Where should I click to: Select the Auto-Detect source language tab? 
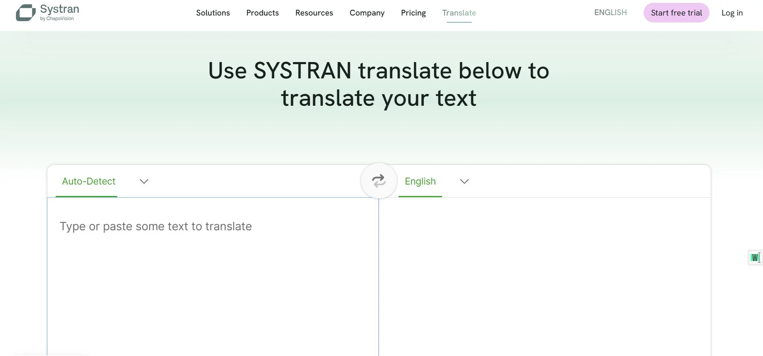[89, 181]
